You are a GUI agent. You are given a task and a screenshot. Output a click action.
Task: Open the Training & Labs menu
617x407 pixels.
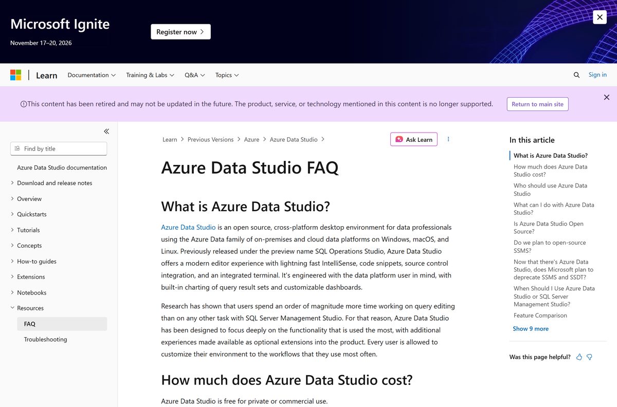(150, 75)
